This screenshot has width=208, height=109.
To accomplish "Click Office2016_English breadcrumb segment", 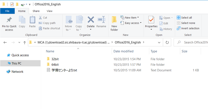I will pos(128,42).
